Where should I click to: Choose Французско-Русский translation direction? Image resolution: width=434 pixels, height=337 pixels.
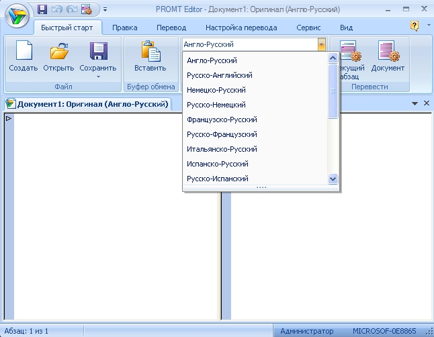point(222,119)
